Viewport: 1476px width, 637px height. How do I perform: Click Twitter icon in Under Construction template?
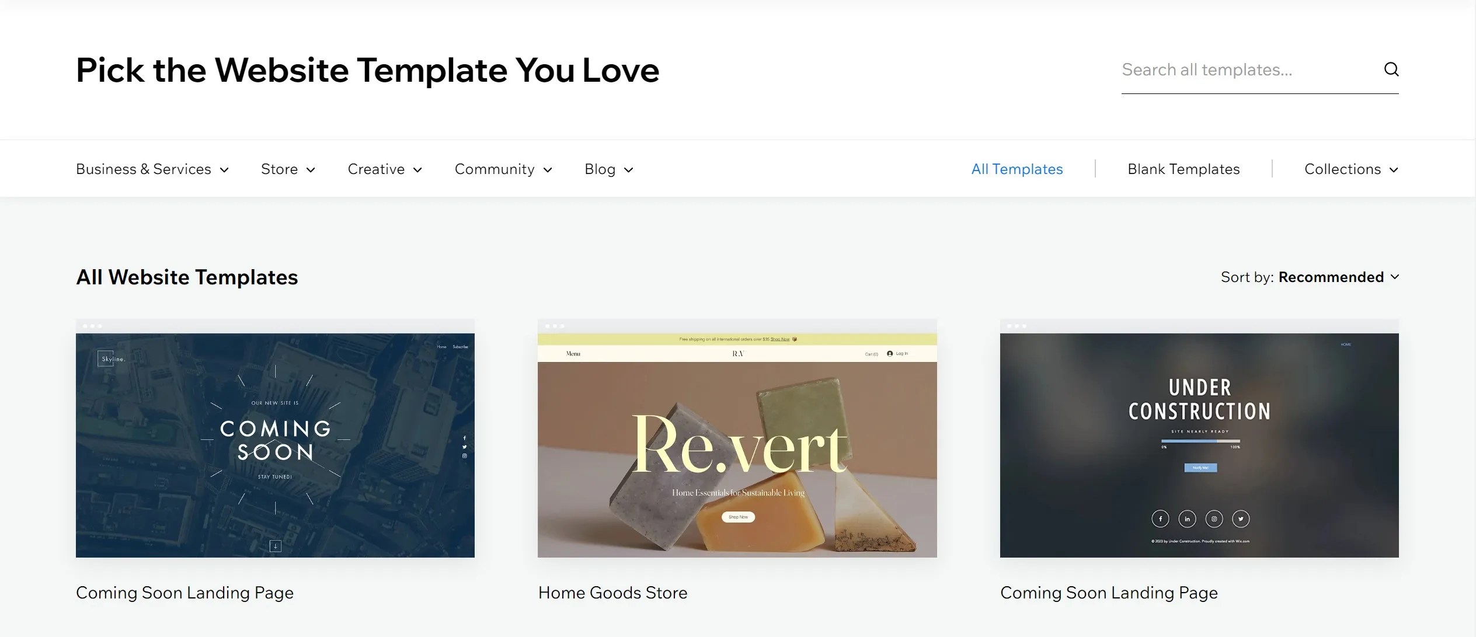(x=1241, y=518)
